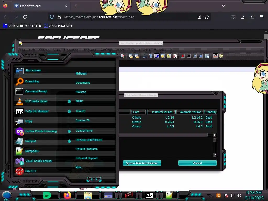Open Firefox Downloads panel
268x201 pixels.
[243, 17]
